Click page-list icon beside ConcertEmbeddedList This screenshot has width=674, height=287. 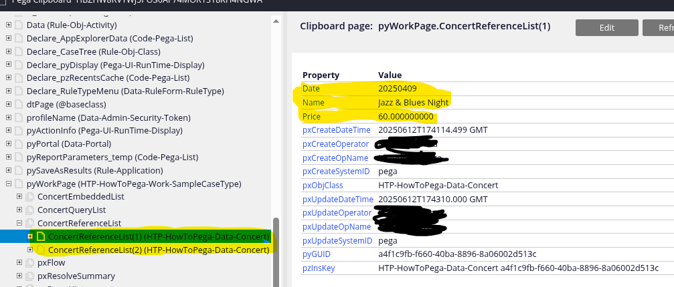tap(29, 197)
